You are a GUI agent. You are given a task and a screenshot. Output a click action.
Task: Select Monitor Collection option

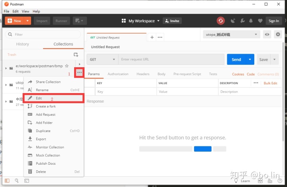[54, 147]
